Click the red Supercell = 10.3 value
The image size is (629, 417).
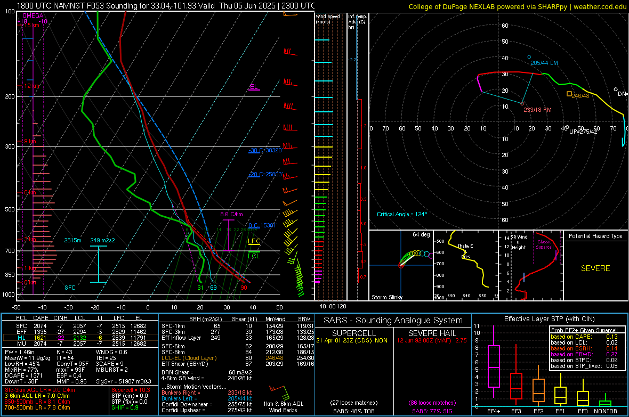[131, 390]
